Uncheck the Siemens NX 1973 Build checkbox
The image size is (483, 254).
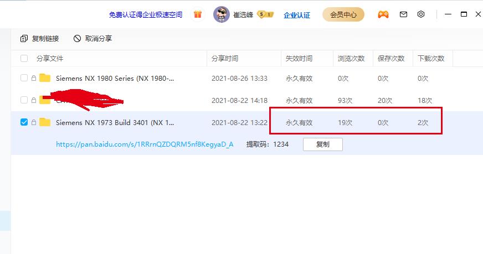[x=24, y=122]
